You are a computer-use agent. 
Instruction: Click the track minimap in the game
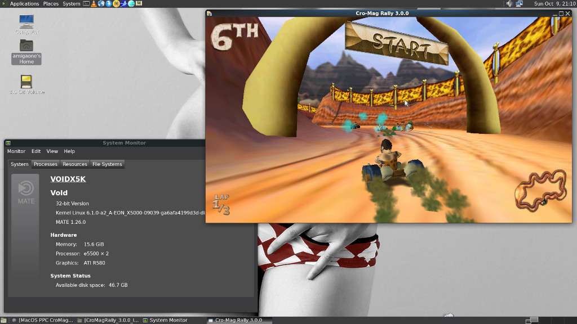[x=540, y=190]
